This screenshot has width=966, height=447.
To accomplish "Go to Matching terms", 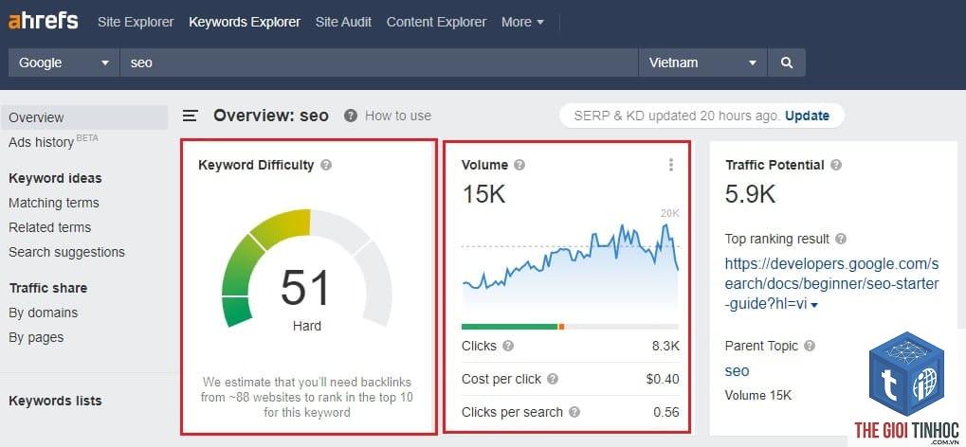I will coord(54,203).
